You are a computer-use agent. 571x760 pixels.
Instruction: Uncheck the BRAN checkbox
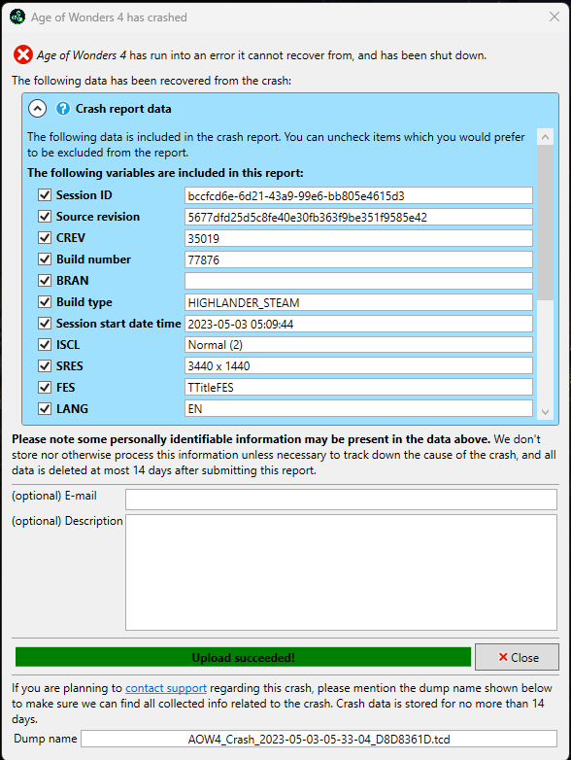click(45, 281)
